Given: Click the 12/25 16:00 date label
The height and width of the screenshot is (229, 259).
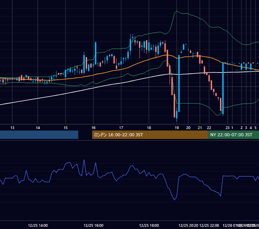Looking at the screenshot, I should coord(93,226).
